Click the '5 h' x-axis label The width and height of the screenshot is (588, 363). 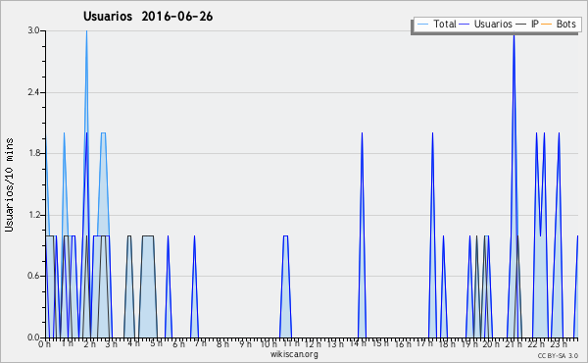point(156,343)
